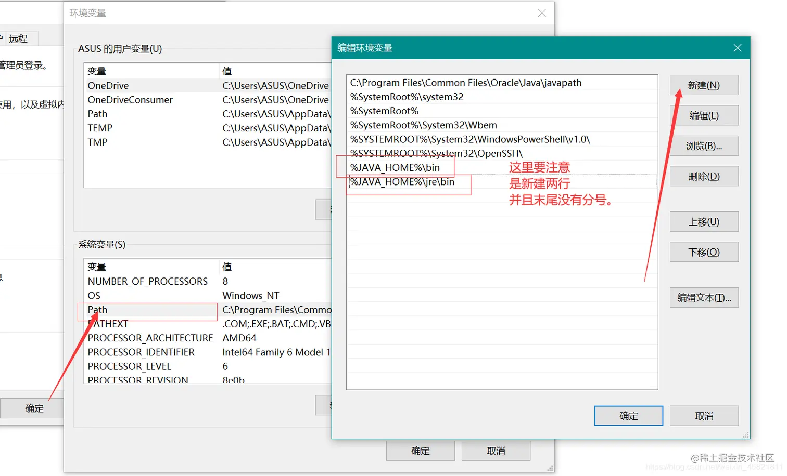Select Path under user variables
This screenshot has height=476, width=787.
tap(98, 114)
